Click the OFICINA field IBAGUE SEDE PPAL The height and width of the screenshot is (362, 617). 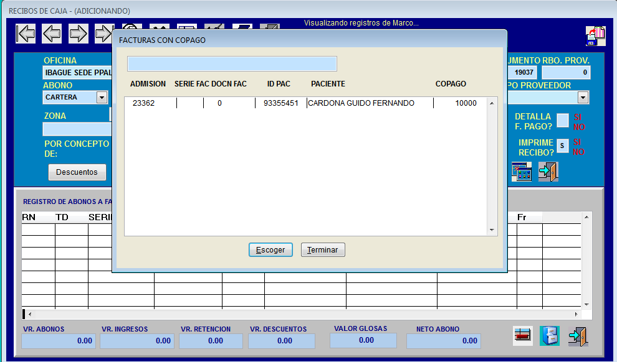[77, 73]
